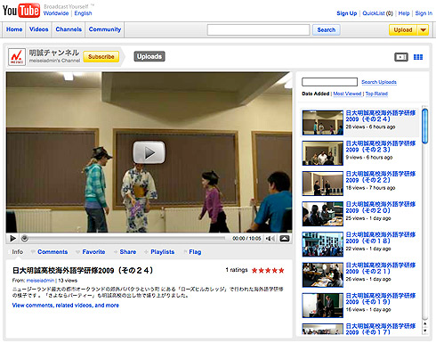Switch to grid view icon
This screenshot has height=343, width=436.
point(418,57)
